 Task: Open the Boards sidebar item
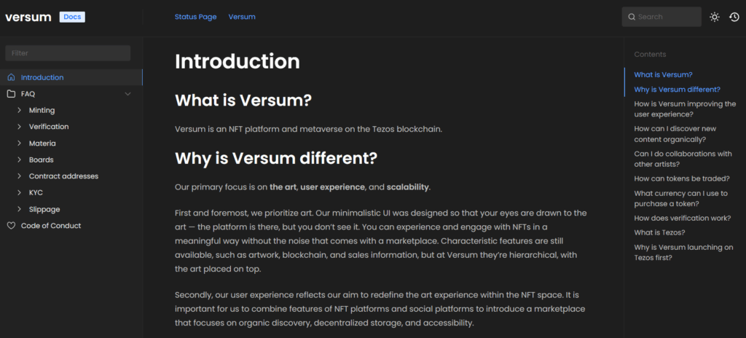tap(42, 160)
